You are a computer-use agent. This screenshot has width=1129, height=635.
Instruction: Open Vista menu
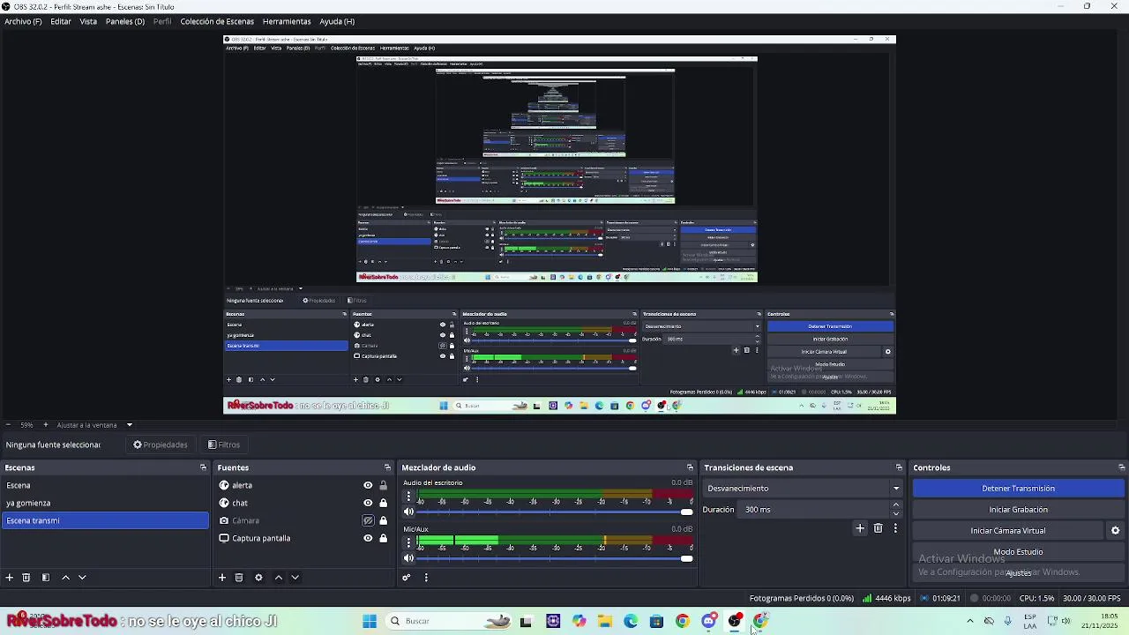tap(88, 21)
